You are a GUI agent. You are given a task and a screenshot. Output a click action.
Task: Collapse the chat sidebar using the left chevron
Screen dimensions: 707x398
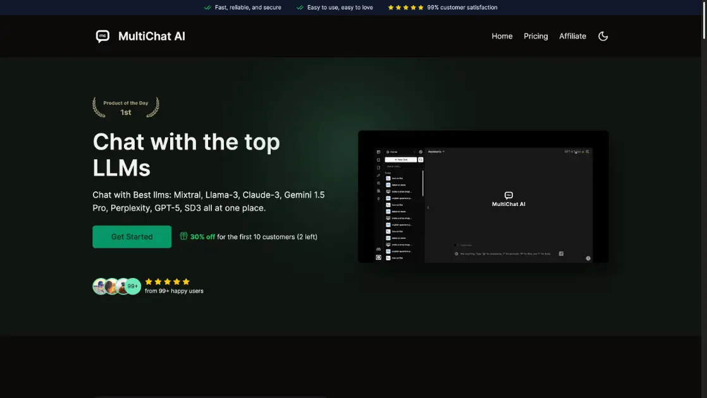pos(428,207)
